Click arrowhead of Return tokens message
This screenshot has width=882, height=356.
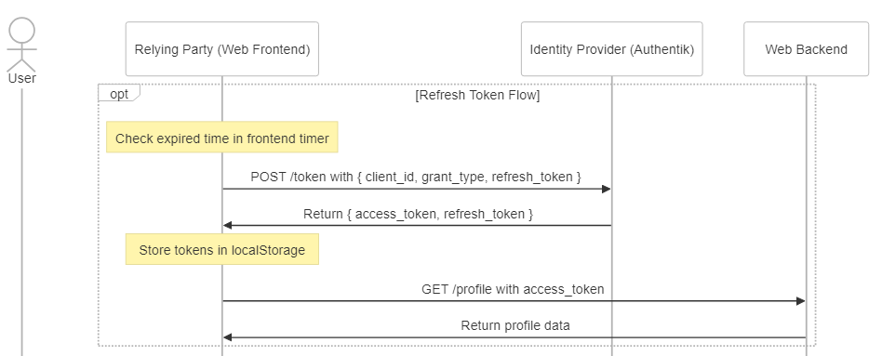click(x=227, y=226)
